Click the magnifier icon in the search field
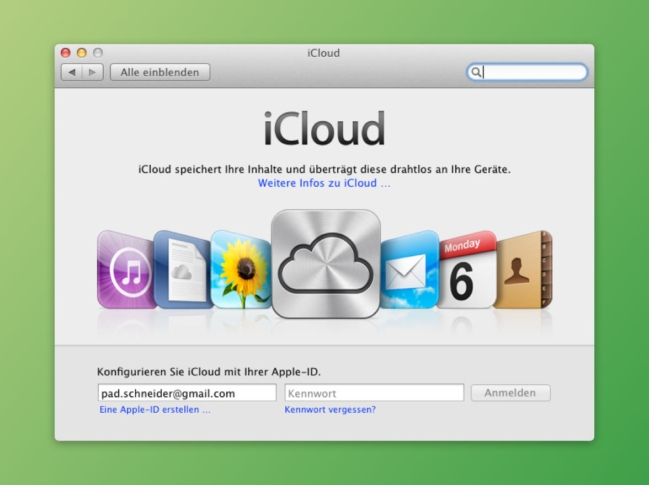Viewport: 649px width, 485px height. [x=478, y=72]
